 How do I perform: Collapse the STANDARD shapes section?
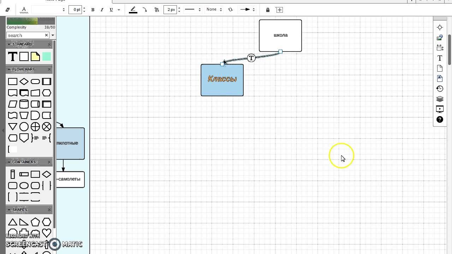click(9, 44)
